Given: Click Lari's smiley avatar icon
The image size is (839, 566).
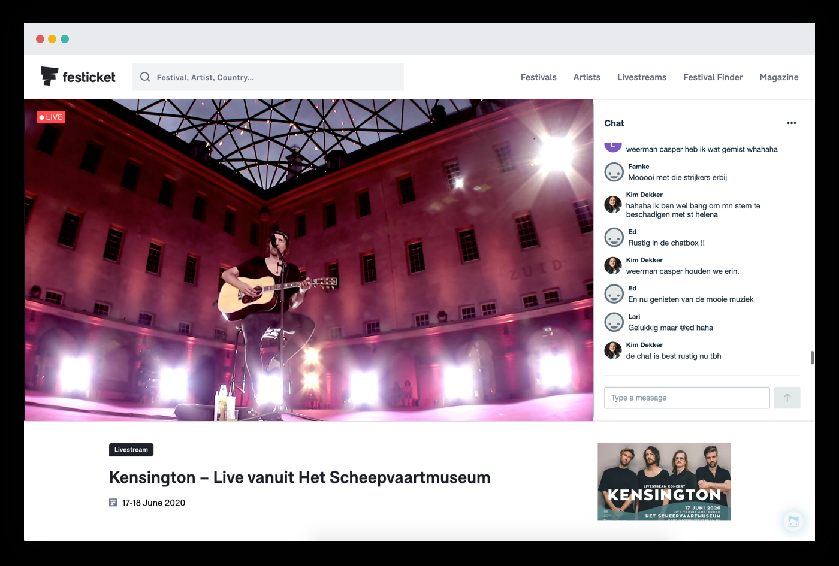Looking at the screenshot, I should [x=614, y=322].
